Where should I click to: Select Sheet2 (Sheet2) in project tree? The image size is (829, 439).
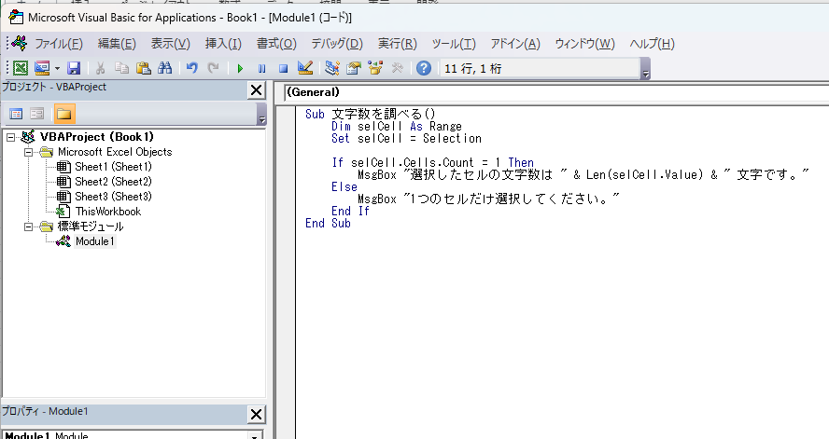tap(113, 182)
